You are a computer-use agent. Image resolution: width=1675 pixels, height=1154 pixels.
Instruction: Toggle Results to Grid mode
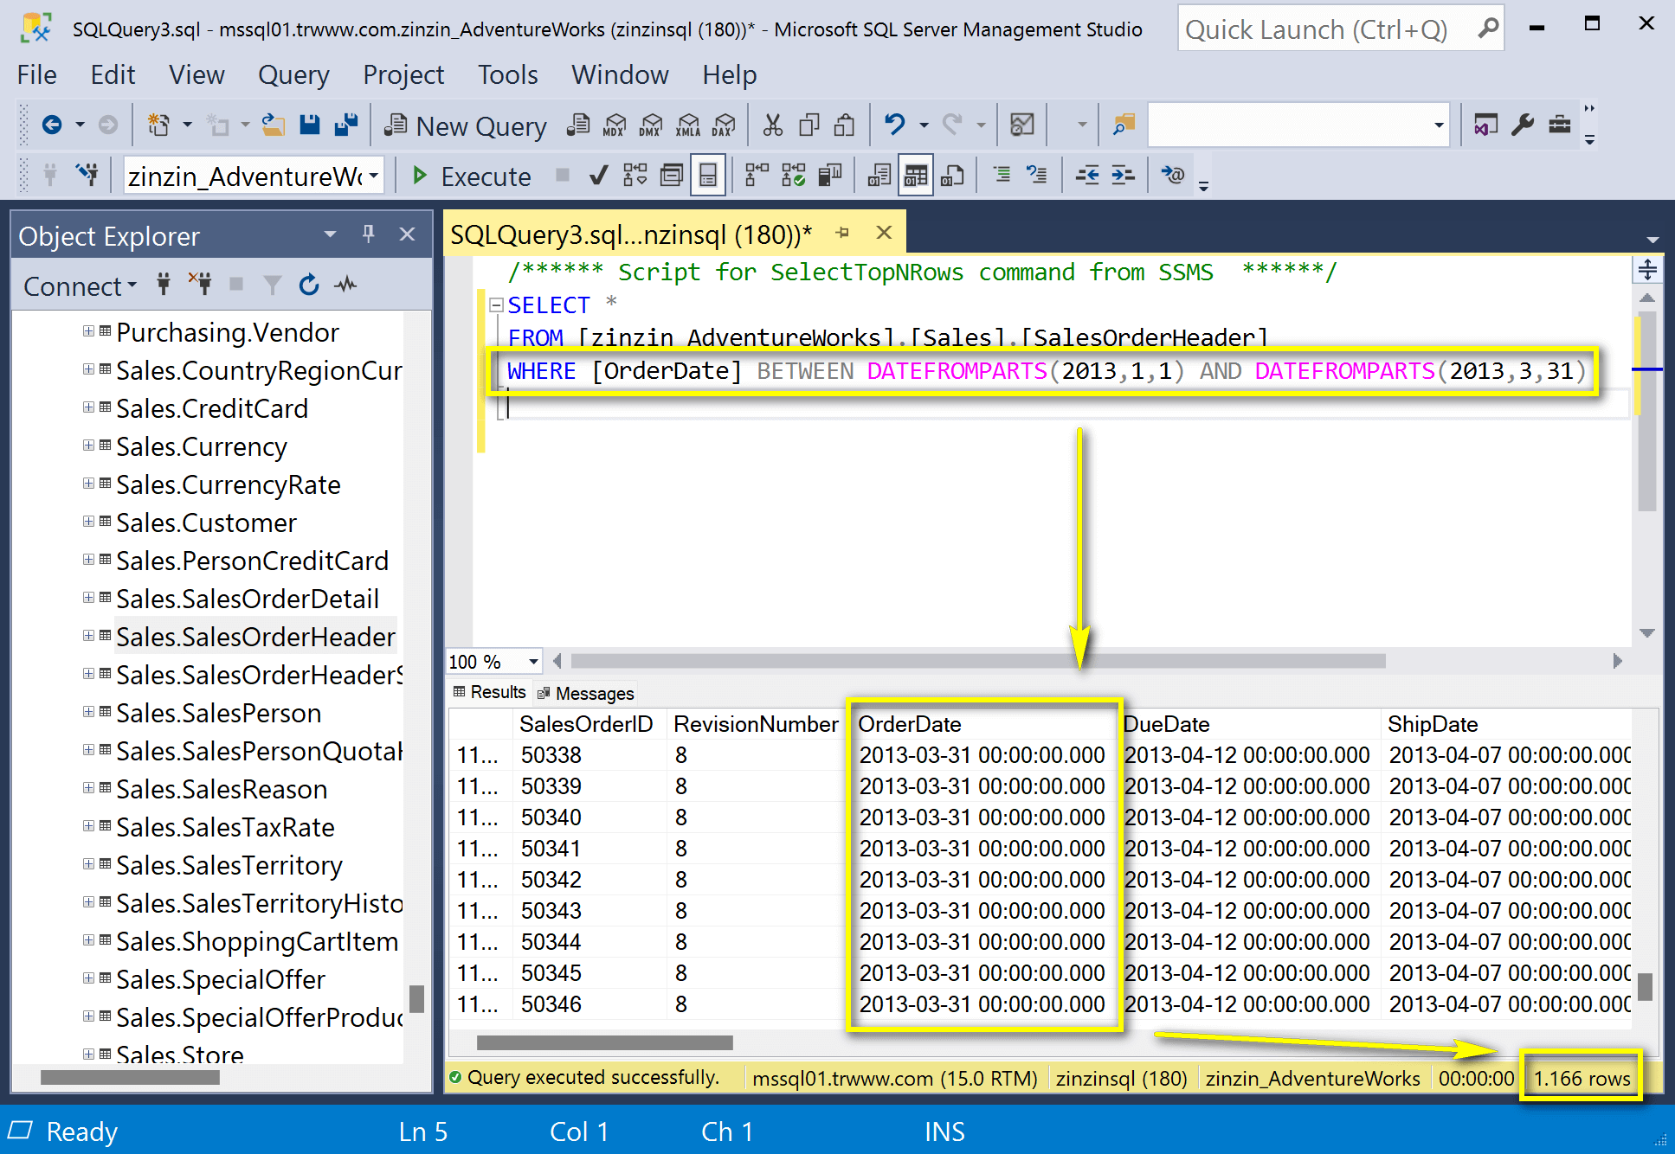[916, 176]
